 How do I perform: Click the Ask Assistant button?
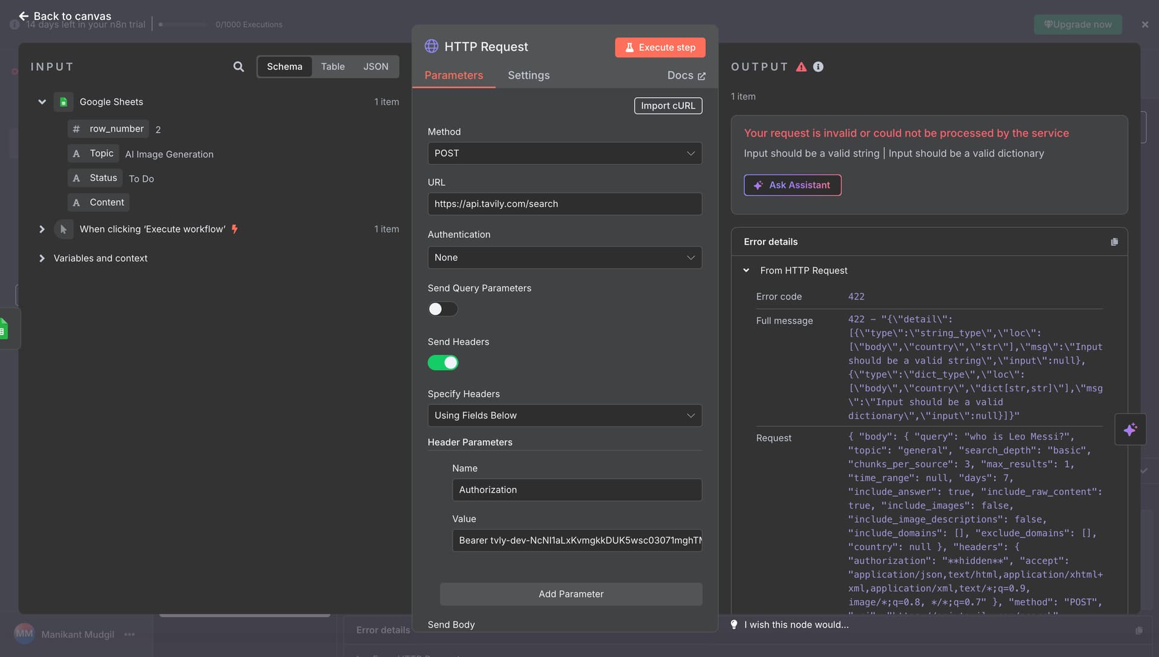[793, 185]
